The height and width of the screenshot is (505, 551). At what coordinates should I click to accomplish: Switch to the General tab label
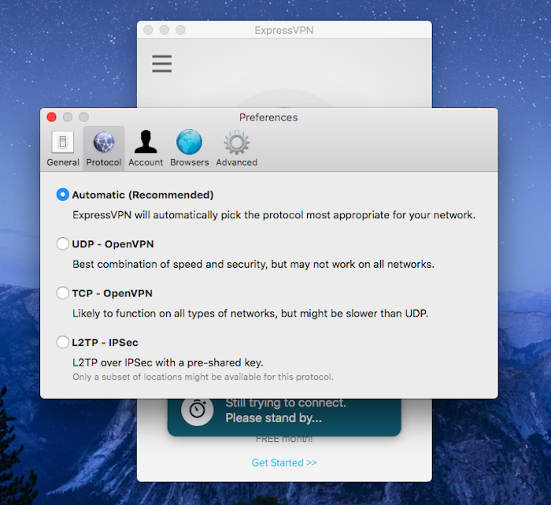point(63,162)
